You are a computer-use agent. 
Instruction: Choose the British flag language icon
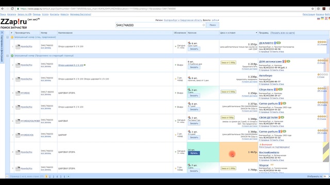point(326,18)
